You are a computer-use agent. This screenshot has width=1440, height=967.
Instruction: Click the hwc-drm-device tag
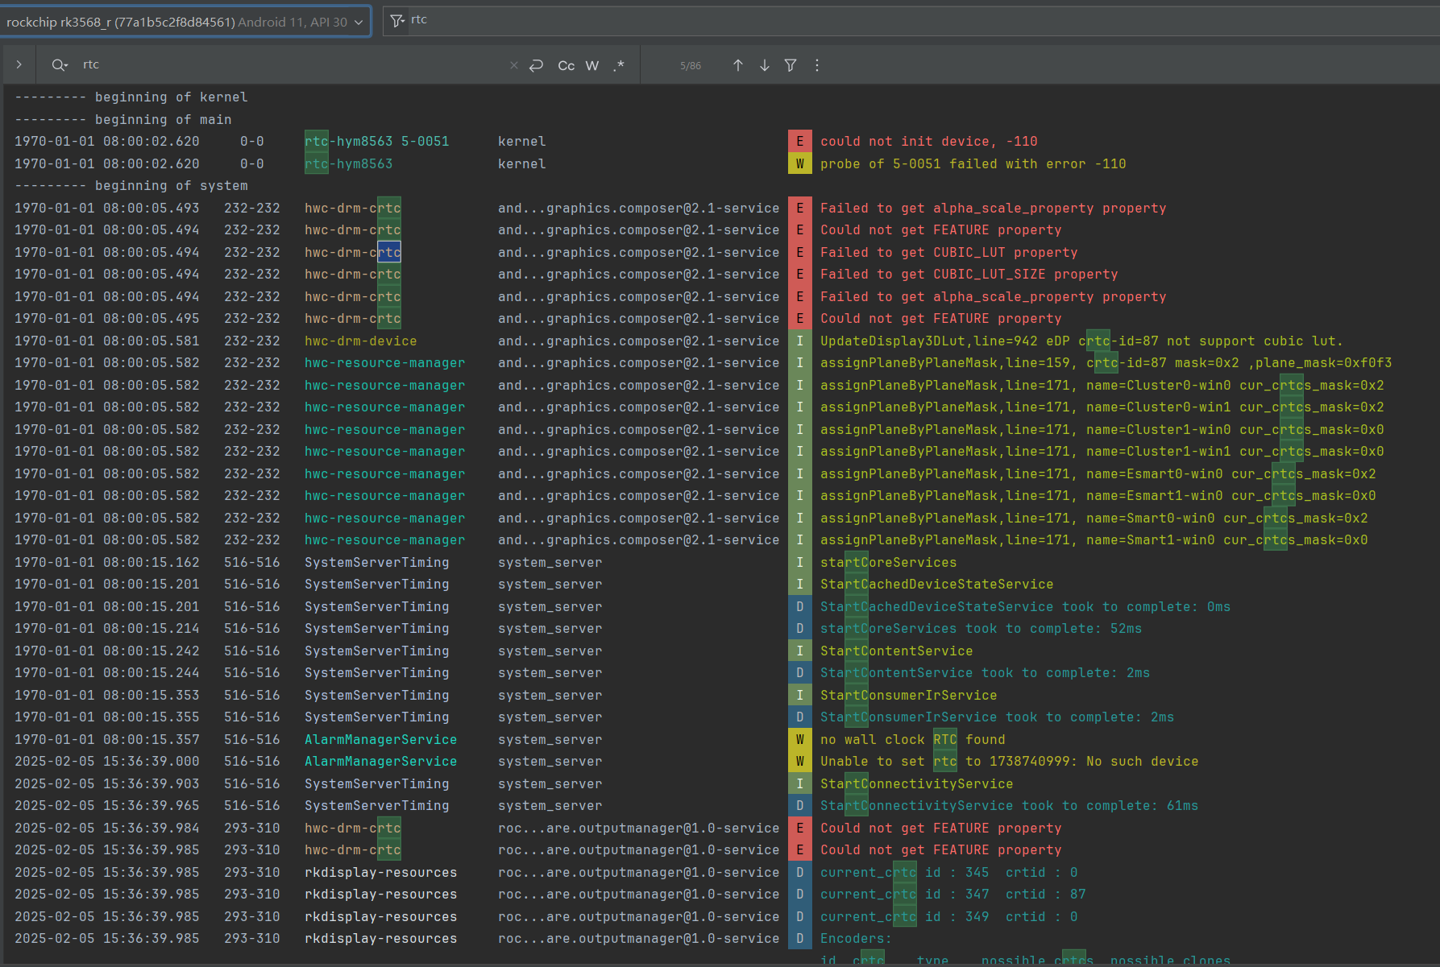[x=360, y=341]
